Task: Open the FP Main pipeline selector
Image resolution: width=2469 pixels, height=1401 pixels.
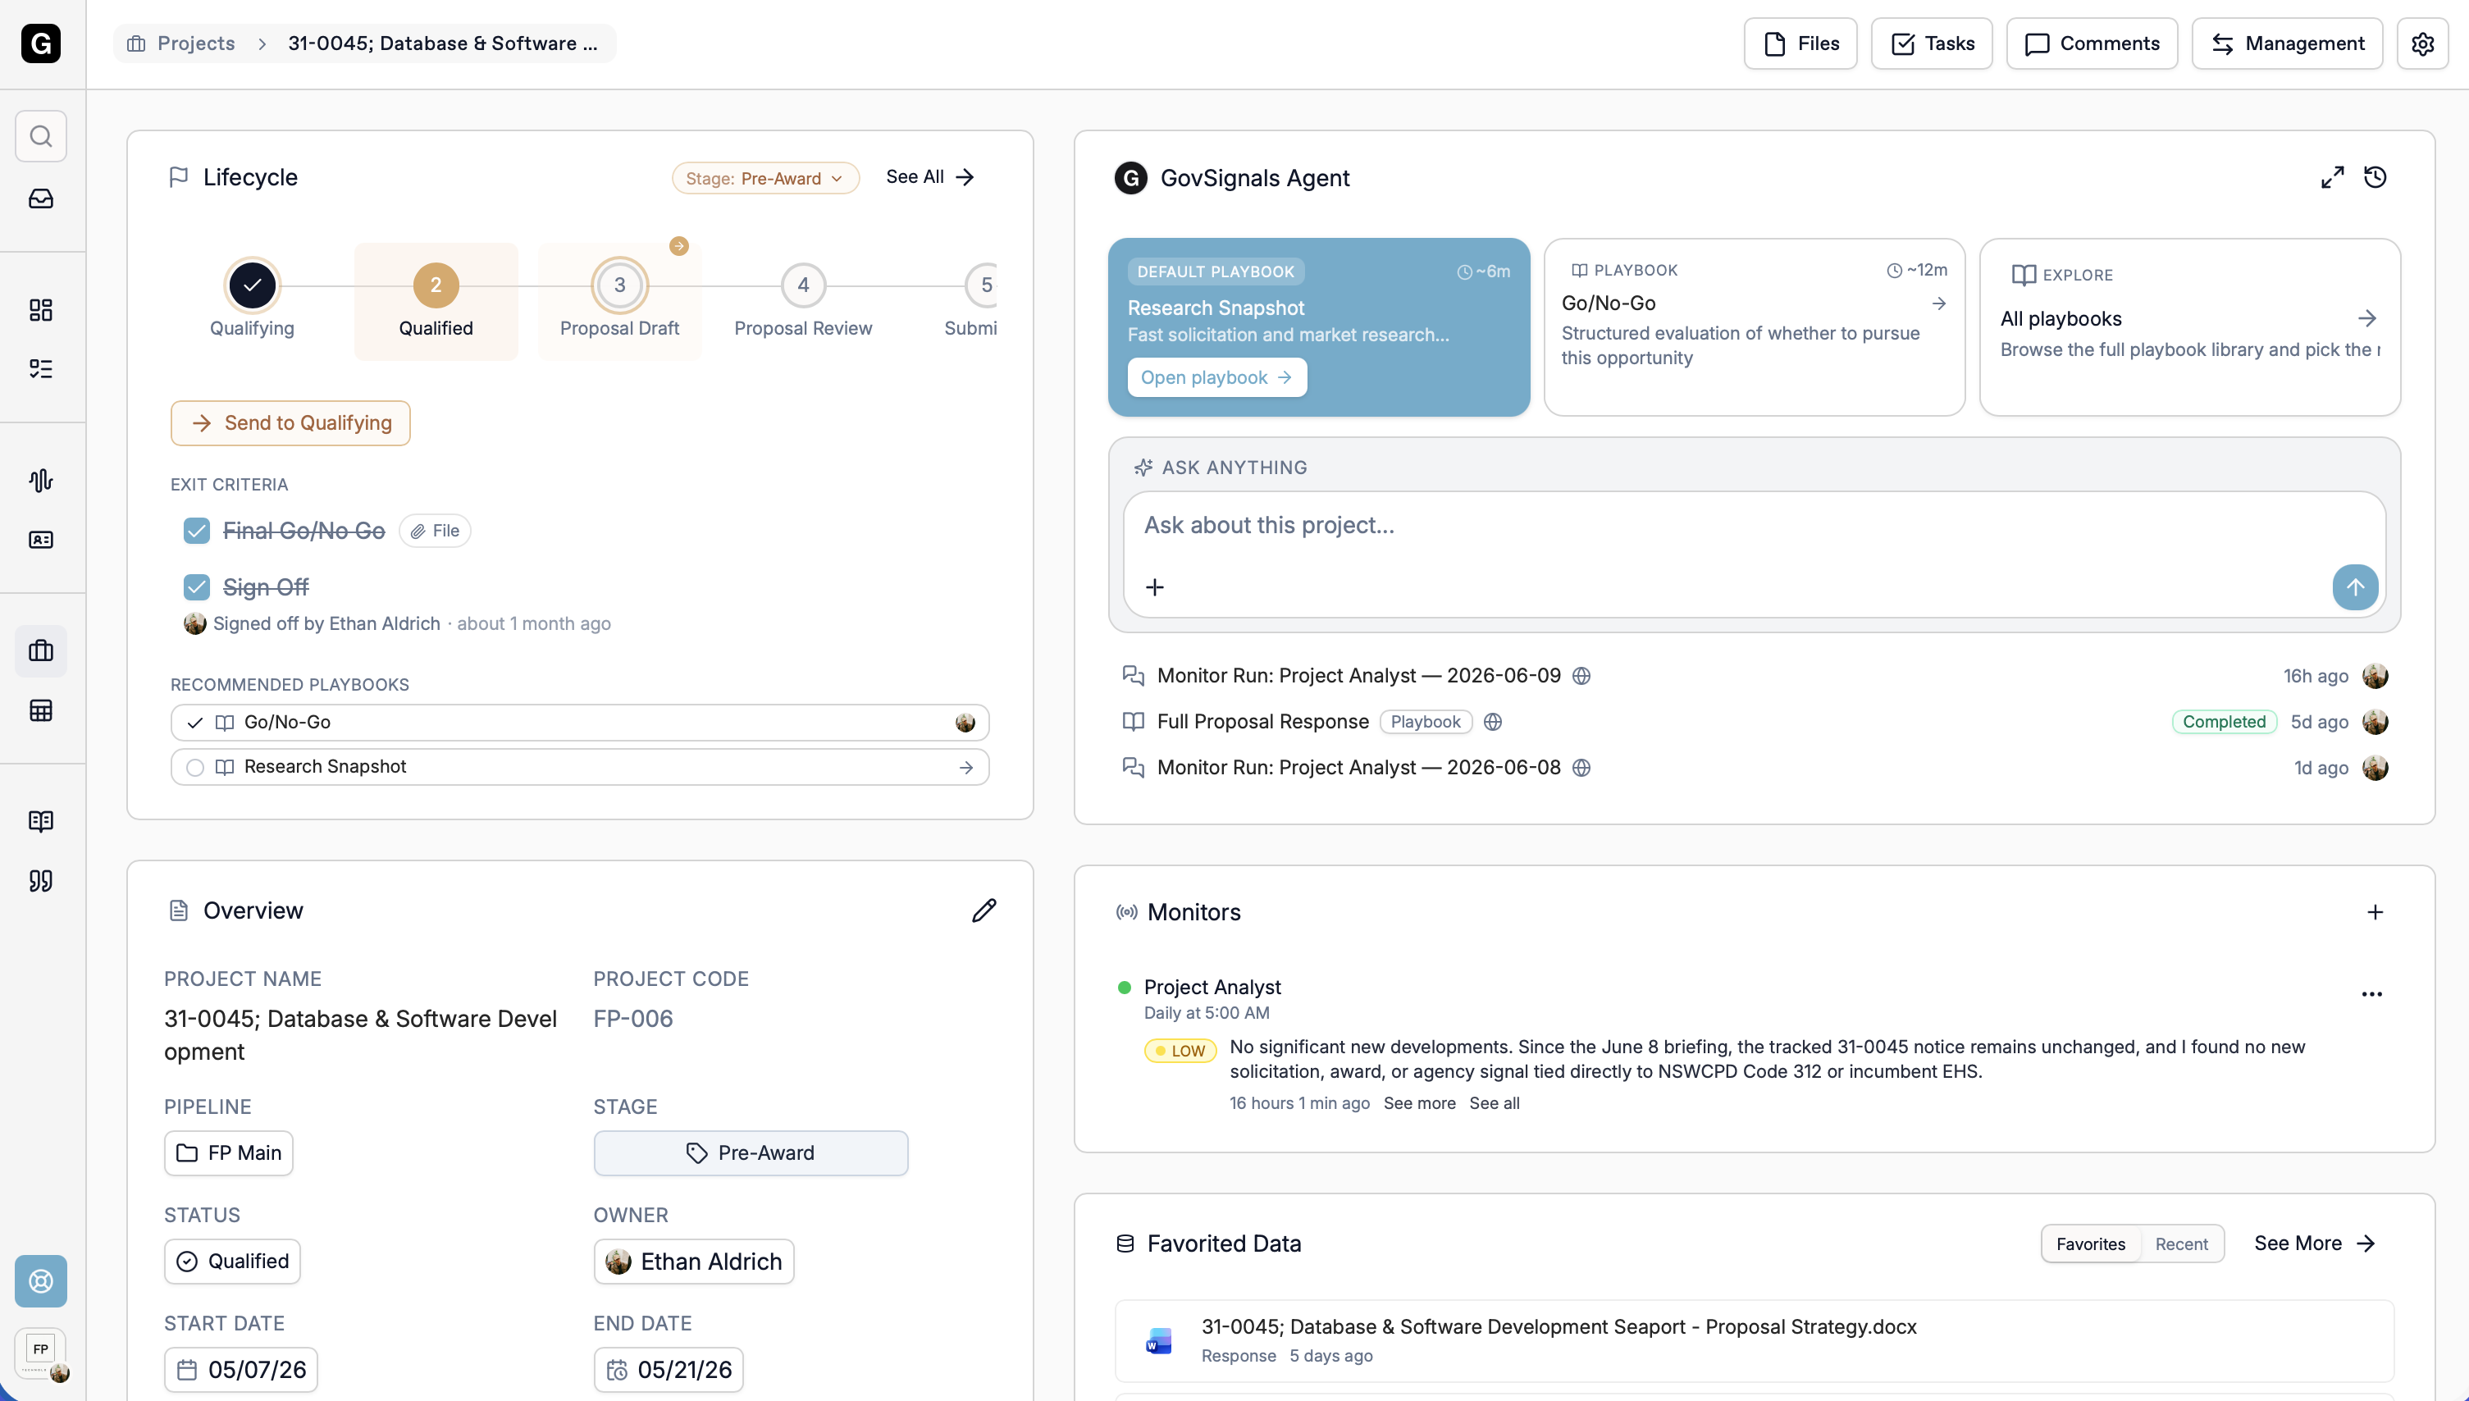Action: click(228, 1152)
